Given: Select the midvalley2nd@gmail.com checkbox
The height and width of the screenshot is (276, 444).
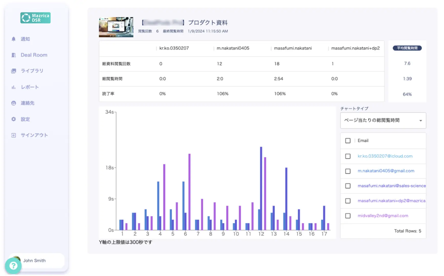Looking at the screenshot, I should point(348,216).
